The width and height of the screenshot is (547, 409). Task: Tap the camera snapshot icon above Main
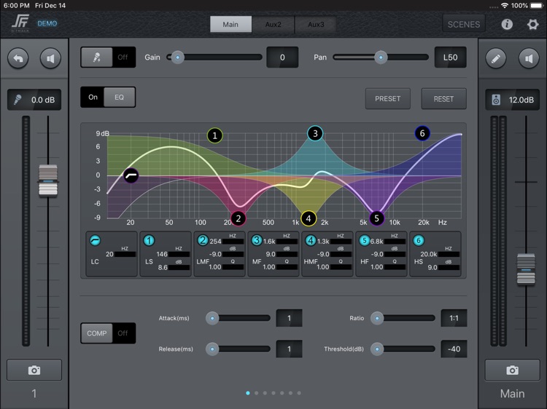pyautogui.click(x=512, y=370)
